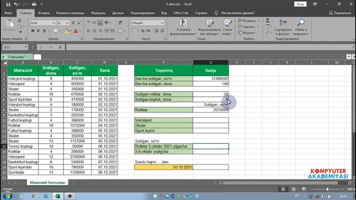Click the AutoSum sigma icon
356x200 pixels.
268,21
